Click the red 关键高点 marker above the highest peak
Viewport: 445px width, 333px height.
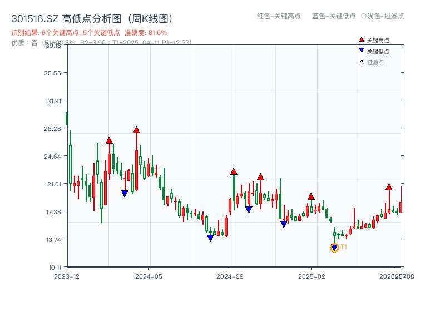point(136,129)
